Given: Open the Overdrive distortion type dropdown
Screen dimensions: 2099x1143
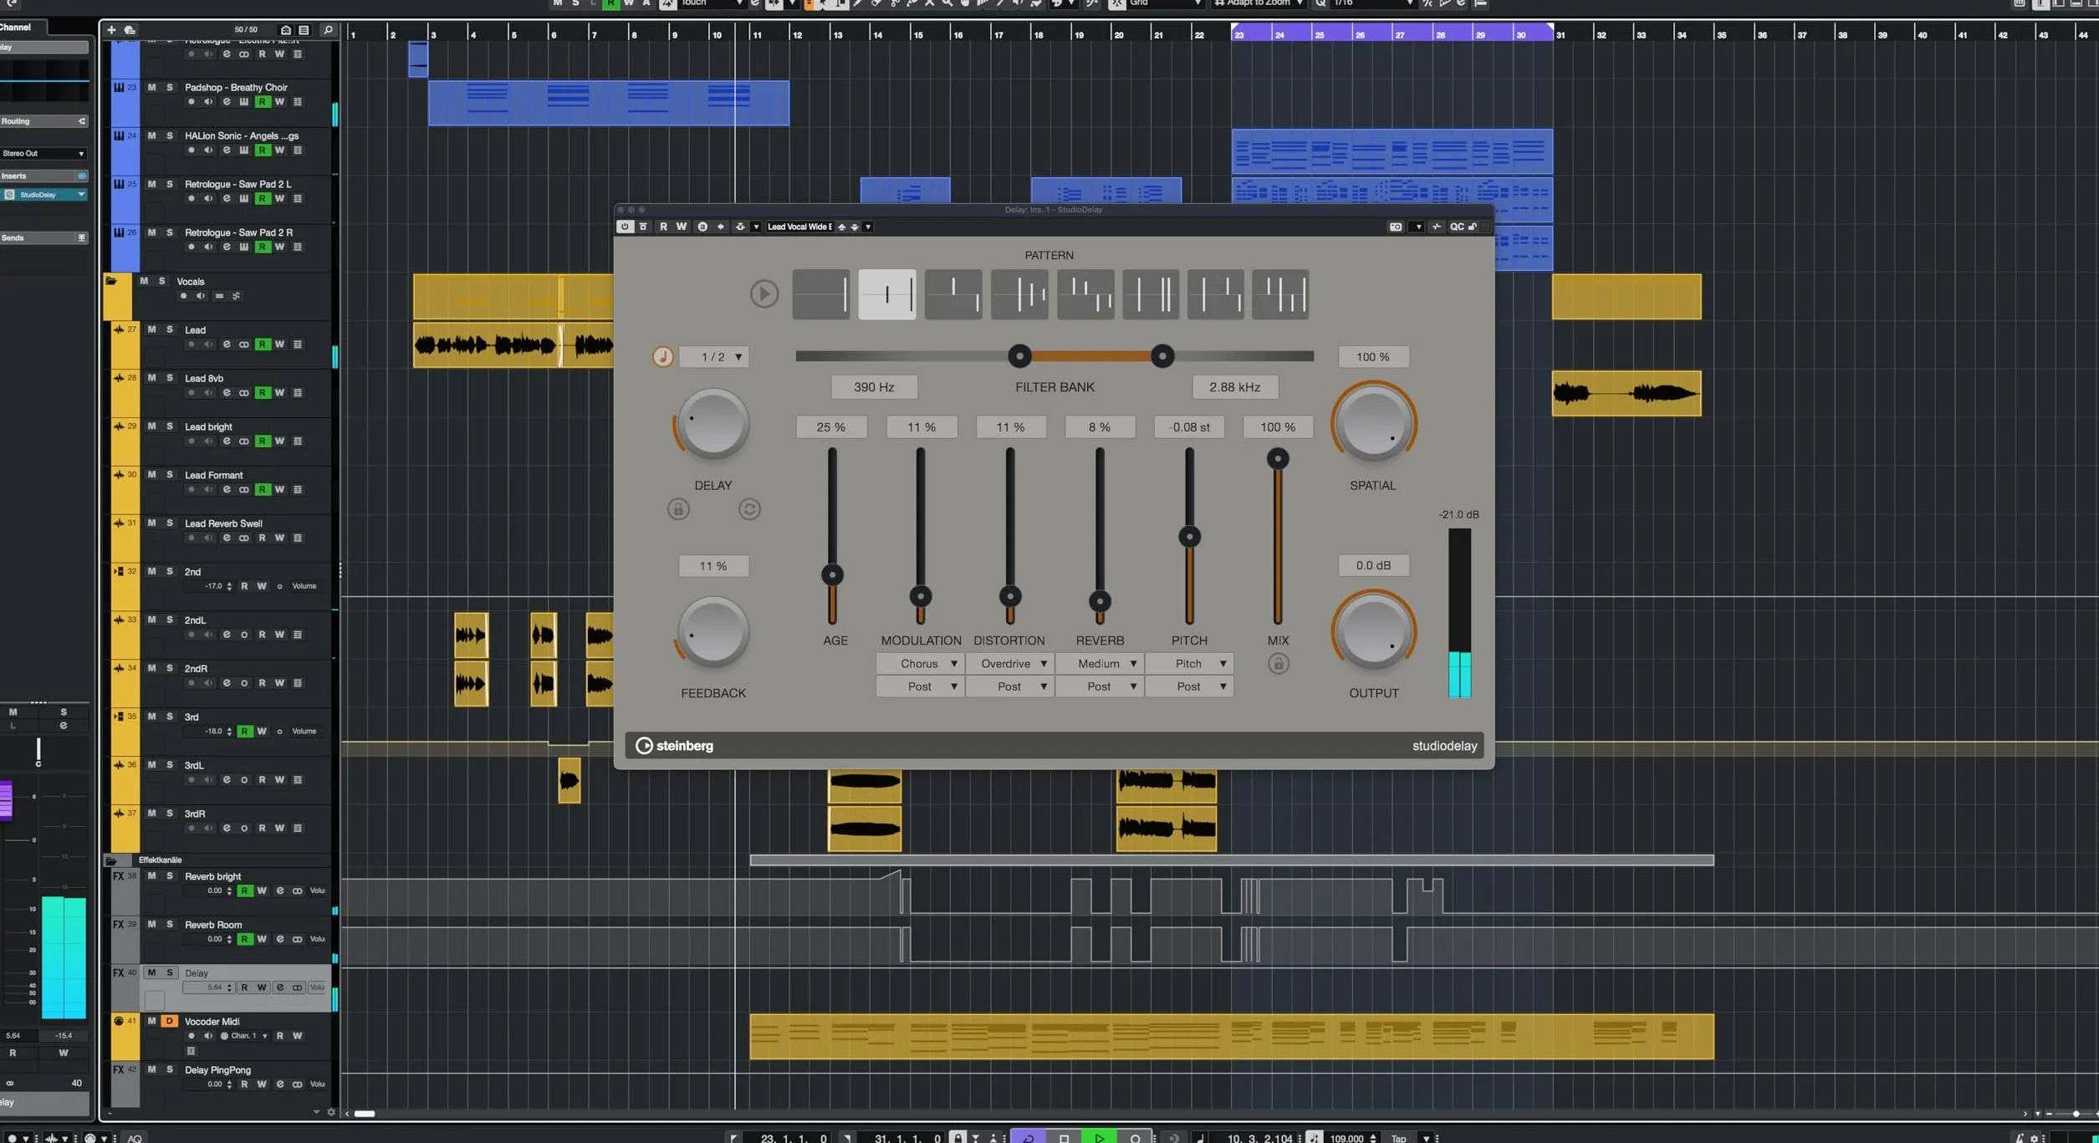Looking at the screenshot, I should point(1009,664).
